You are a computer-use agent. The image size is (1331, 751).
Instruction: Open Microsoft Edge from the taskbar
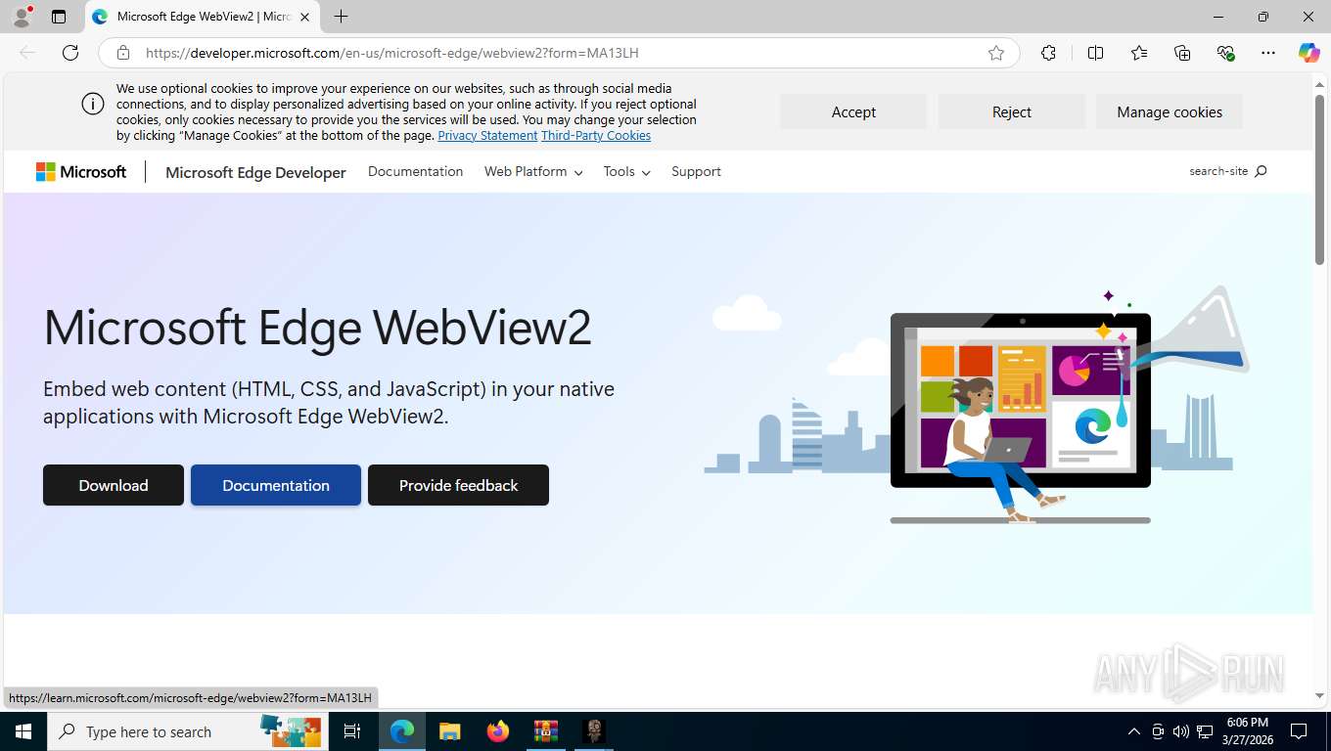[x=401, y=731]
